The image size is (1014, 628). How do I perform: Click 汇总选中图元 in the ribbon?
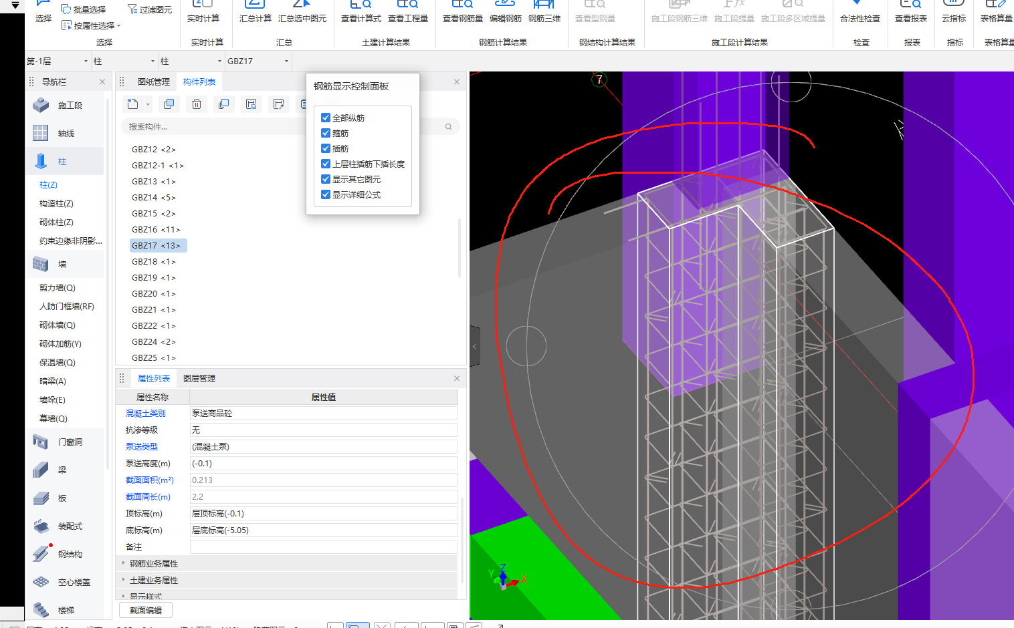tap(302, 12)
